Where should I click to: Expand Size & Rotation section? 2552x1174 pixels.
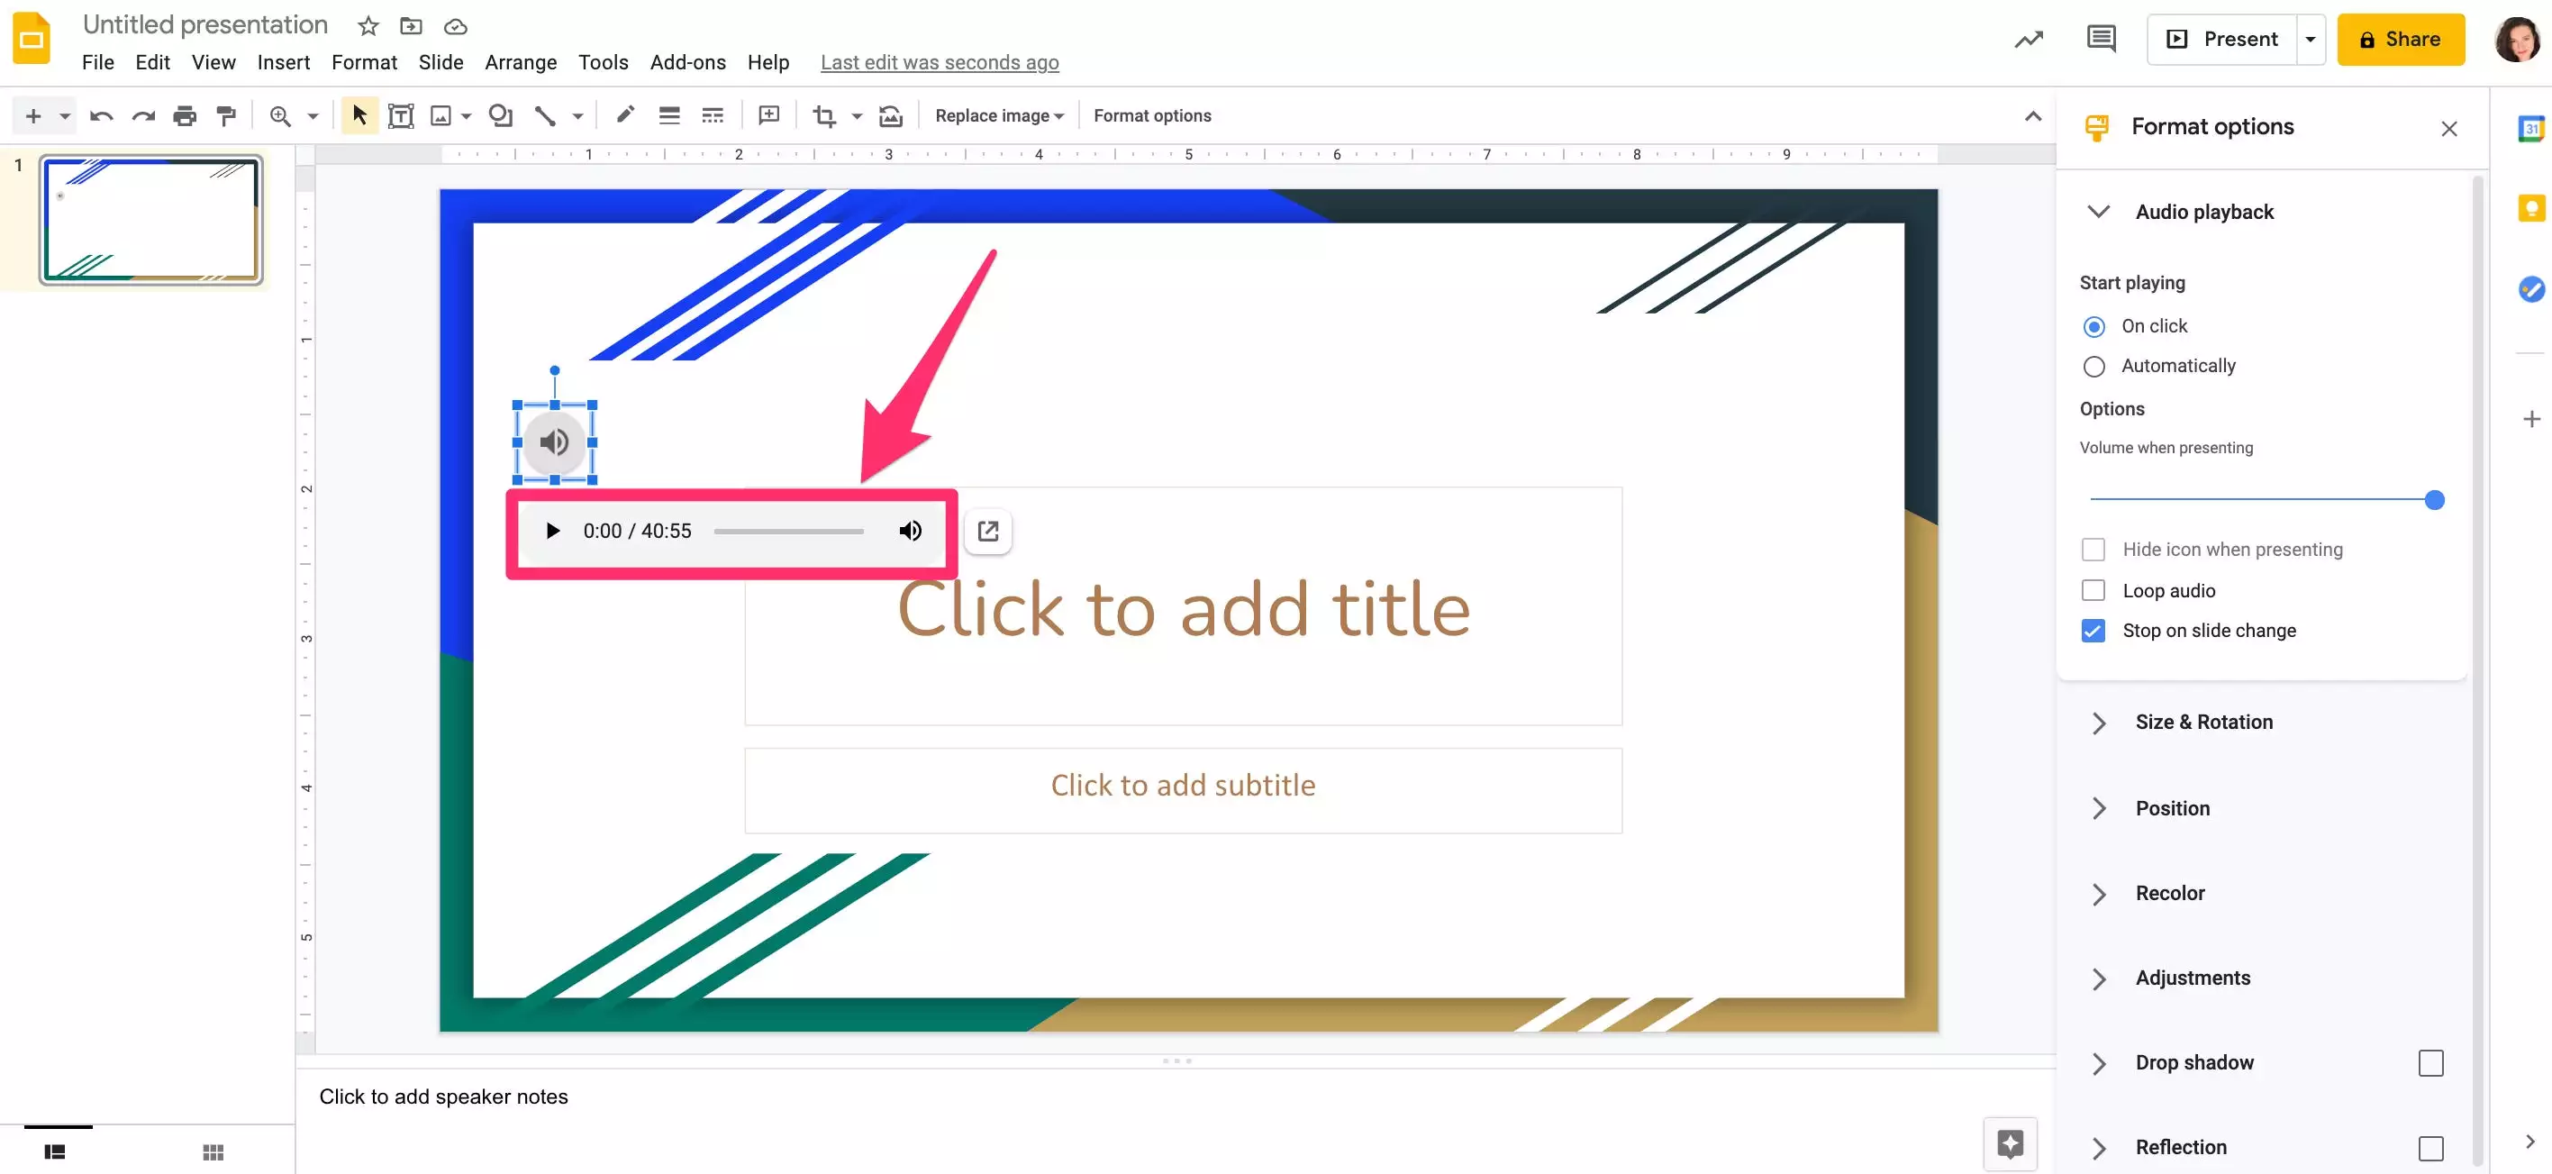(x=2202, y=723)
